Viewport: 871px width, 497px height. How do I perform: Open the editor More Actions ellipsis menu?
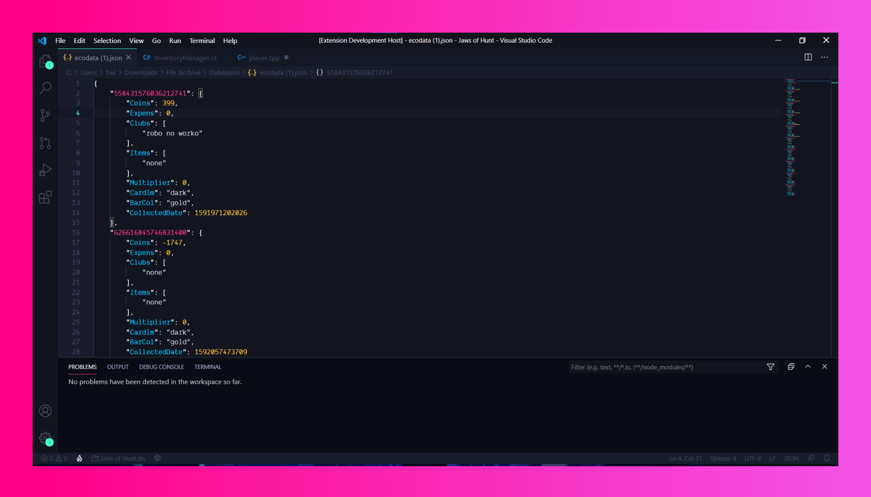click(x=825, y=57)
